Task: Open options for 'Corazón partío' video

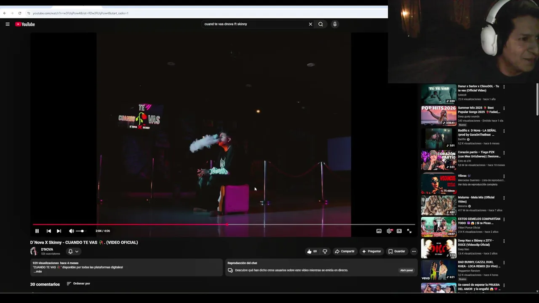Action: (x=504, y=153)
